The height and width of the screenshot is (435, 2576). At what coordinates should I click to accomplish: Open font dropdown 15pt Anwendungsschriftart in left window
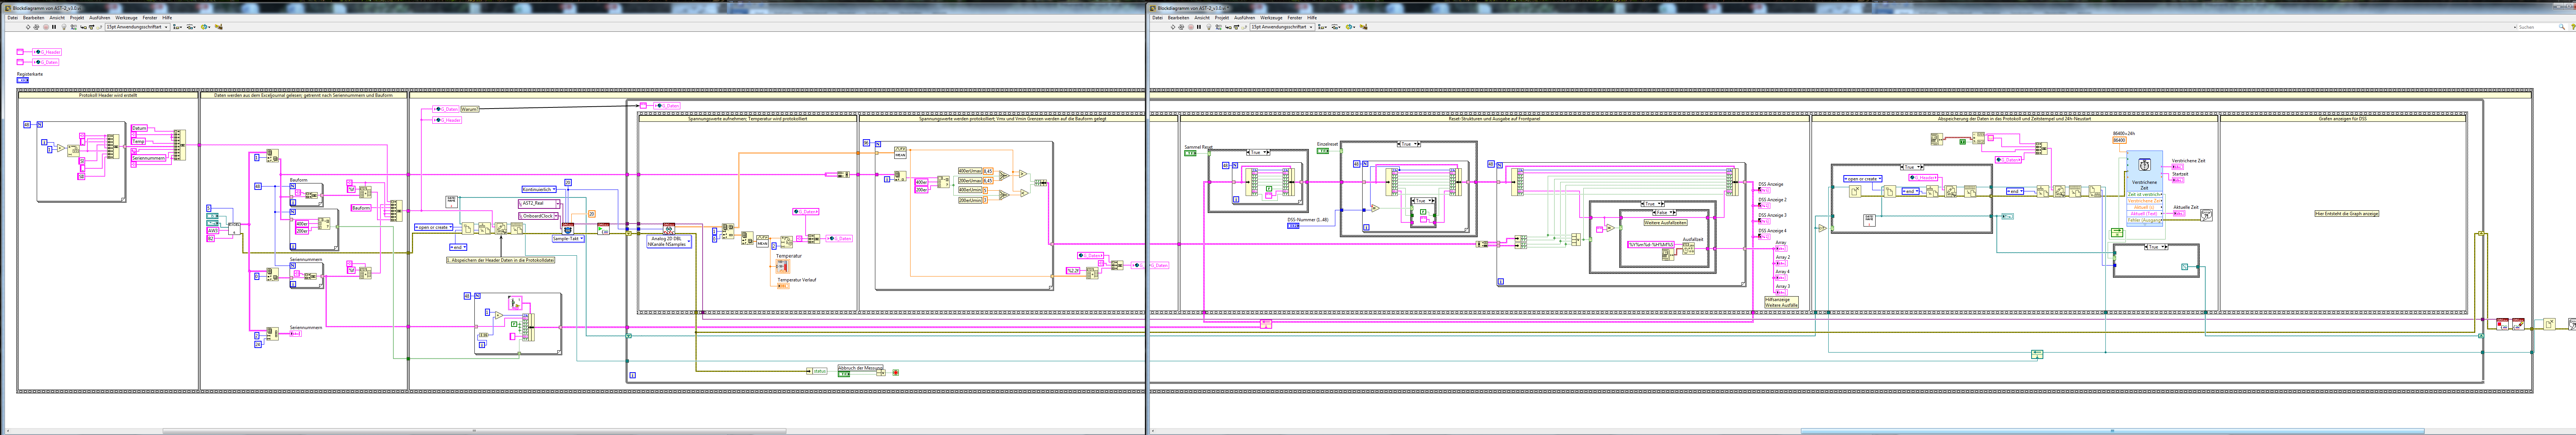[x=137, y=27]
